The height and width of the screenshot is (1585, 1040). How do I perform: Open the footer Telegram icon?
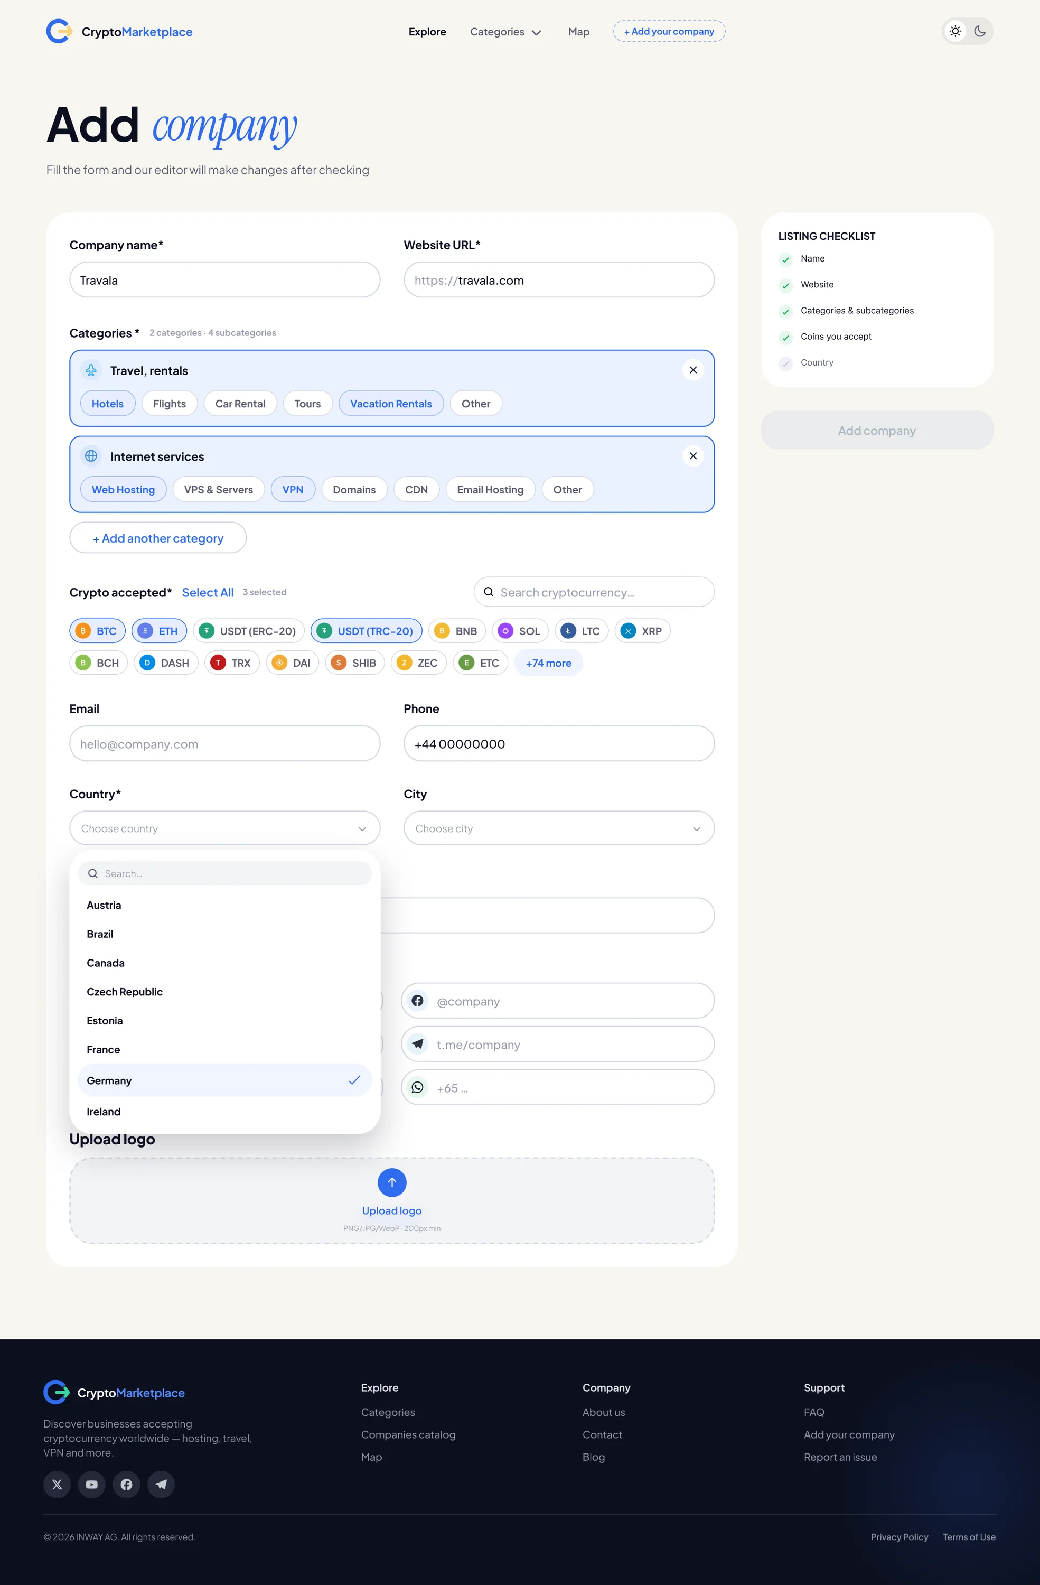click(161, 1484)
